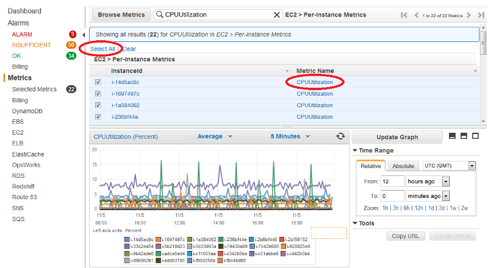Refresh the graph with circular arrows icon
The image size is (488, 268).
pyautogui.click(x=340, y=136)
